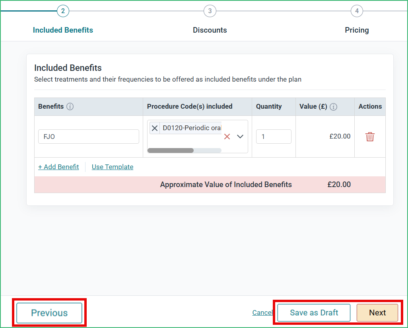408x328 pixels.
Task: Click the Included Benefits section heading
Action: tap(68, 68)
